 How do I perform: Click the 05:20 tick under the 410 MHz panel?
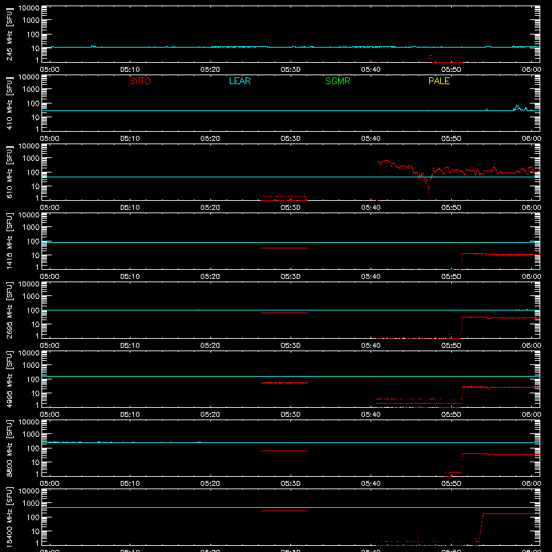210,139
